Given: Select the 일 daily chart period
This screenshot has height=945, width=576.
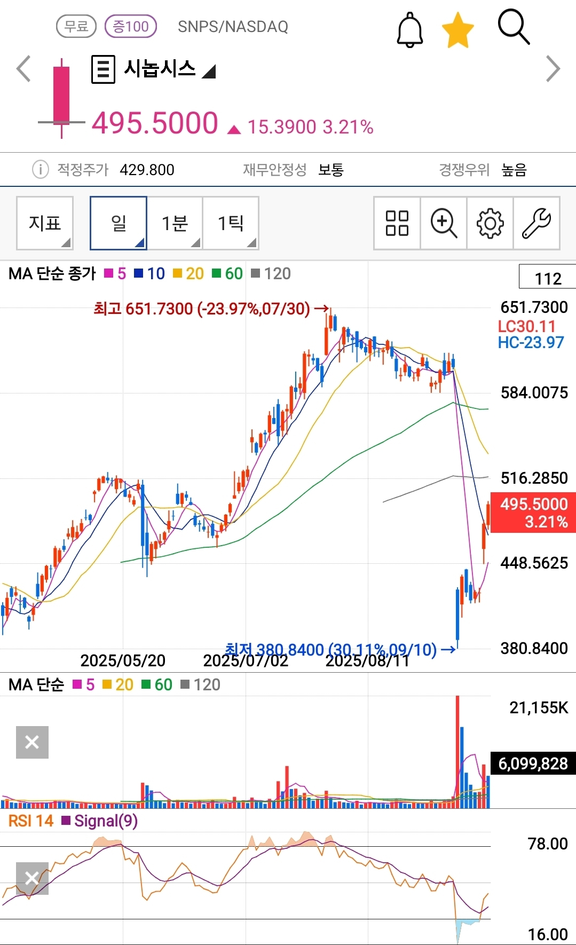Looking at the screenshot, I should click(x=119, y=223).
